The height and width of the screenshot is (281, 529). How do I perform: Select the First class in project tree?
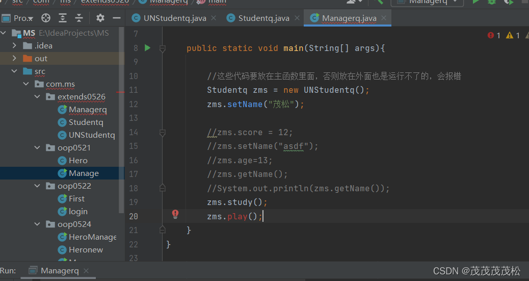pos(76,198)
